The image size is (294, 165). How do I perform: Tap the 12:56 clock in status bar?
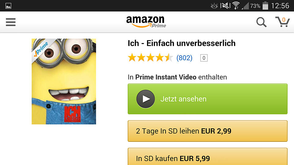point(280,6)
